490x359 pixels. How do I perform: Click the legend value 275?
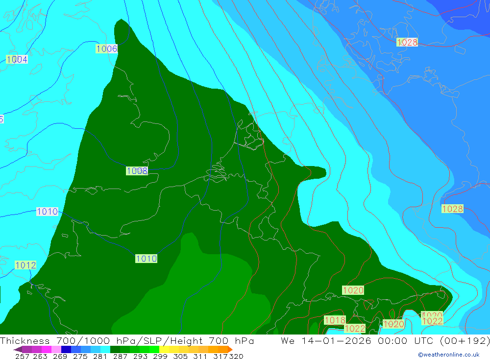pos(80,357)
